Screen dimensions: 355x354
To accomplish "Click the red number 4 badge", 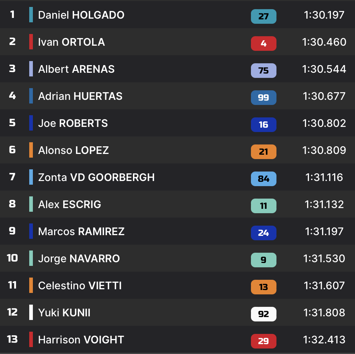I will (x=263, y=44).
